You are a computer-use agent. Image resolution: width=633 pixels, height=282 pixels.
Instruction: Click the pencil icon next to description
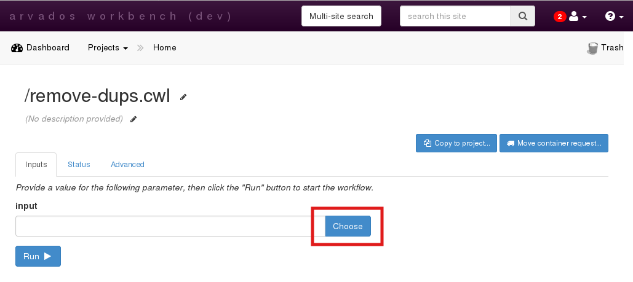[x=133, y=119]
